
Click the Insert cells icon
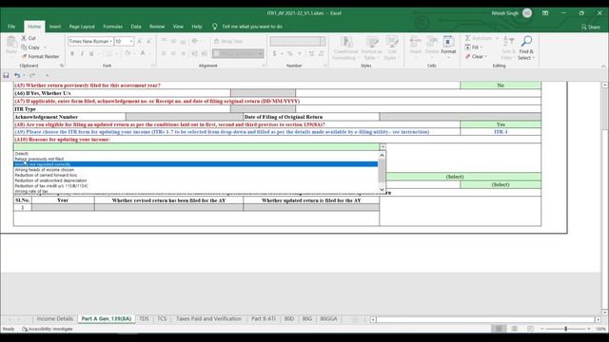tap(415, 45)
